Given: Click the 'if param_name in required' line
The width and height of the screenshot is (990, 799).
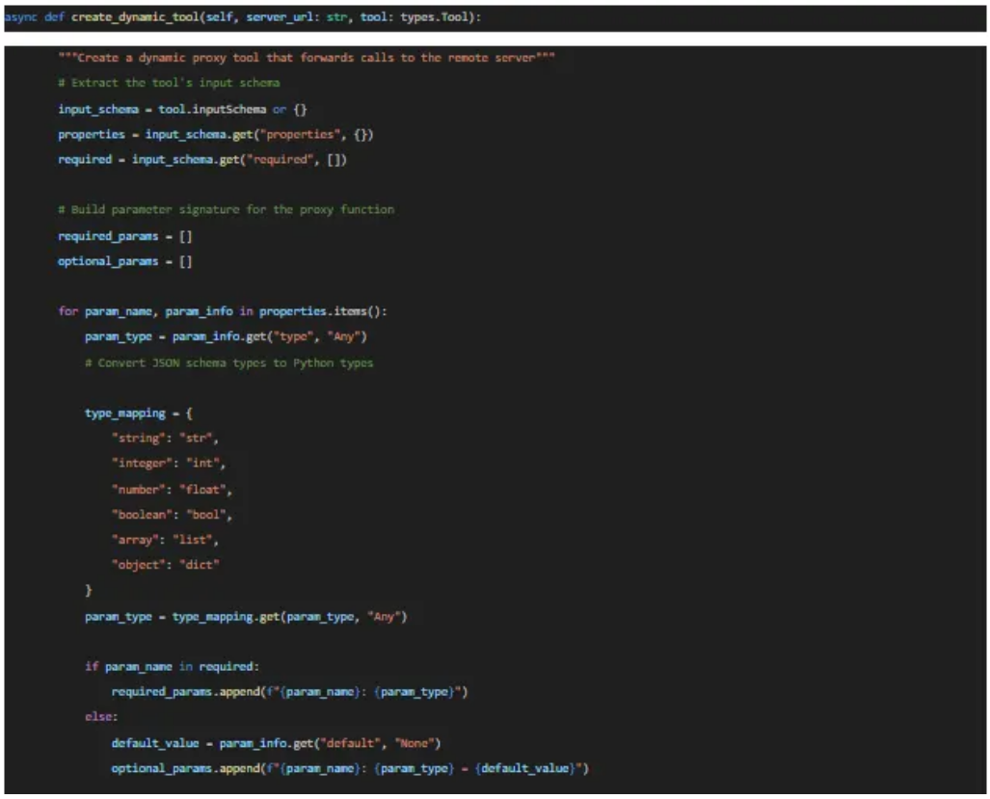Looking at the screenshot, I should point(173,667).
